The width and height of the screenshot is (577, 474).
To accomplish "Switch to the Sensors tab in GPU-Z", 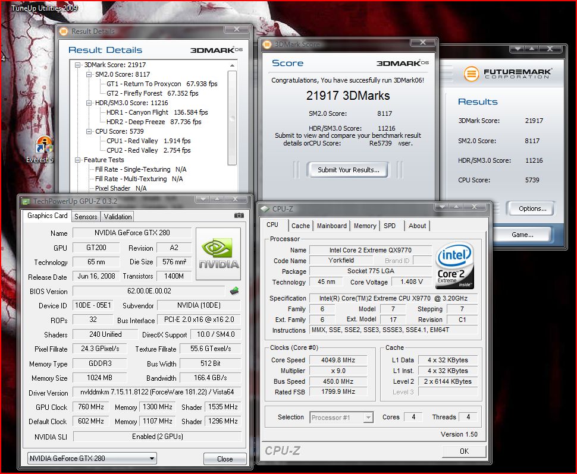I will tap(86, 217).
